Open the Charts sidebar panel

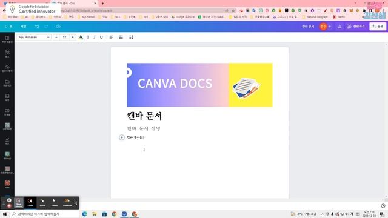7,141
